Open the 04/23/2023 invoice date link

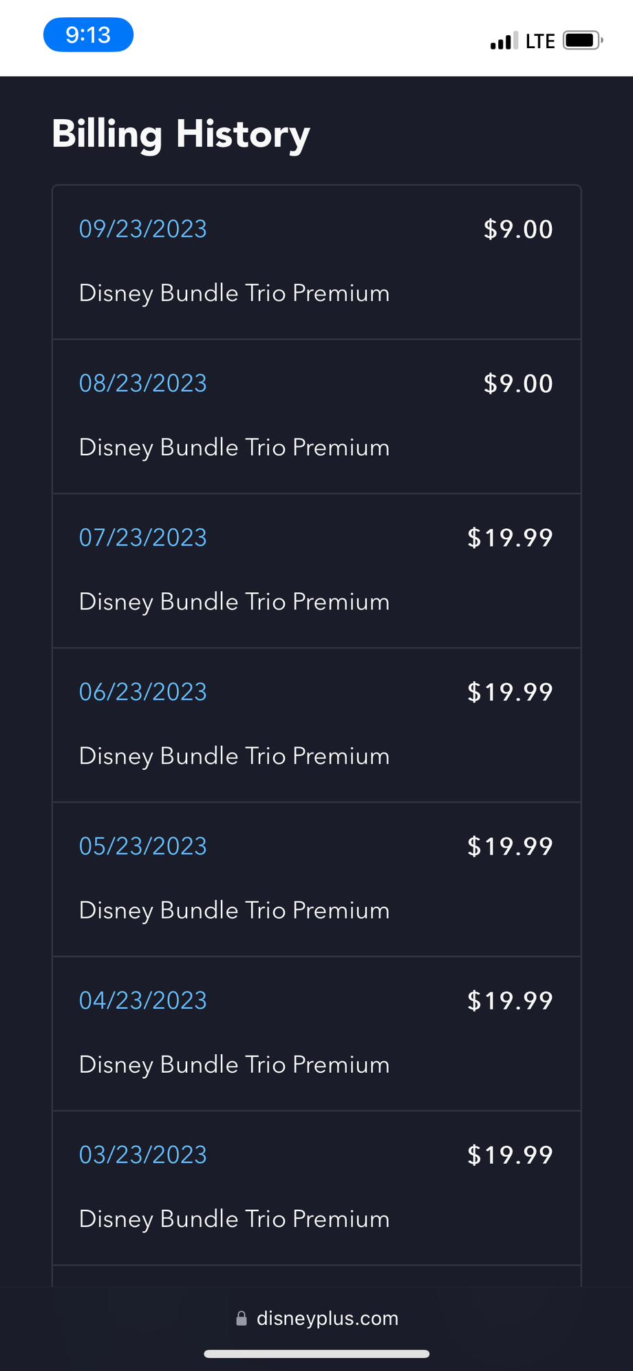pos(143,1000)
